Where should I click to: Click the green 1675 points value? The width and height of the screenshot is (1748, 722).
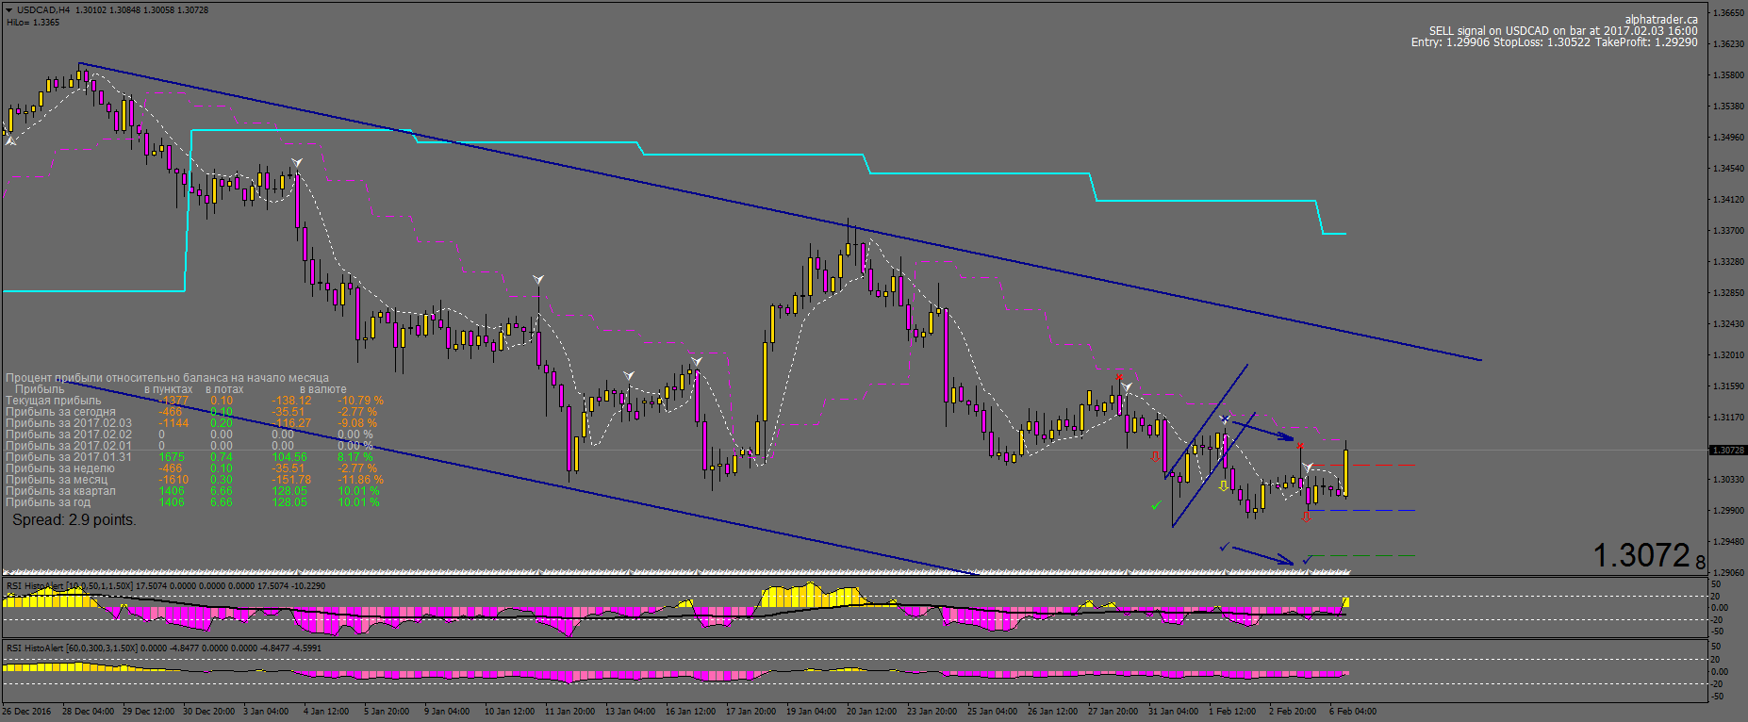(172, 457)
